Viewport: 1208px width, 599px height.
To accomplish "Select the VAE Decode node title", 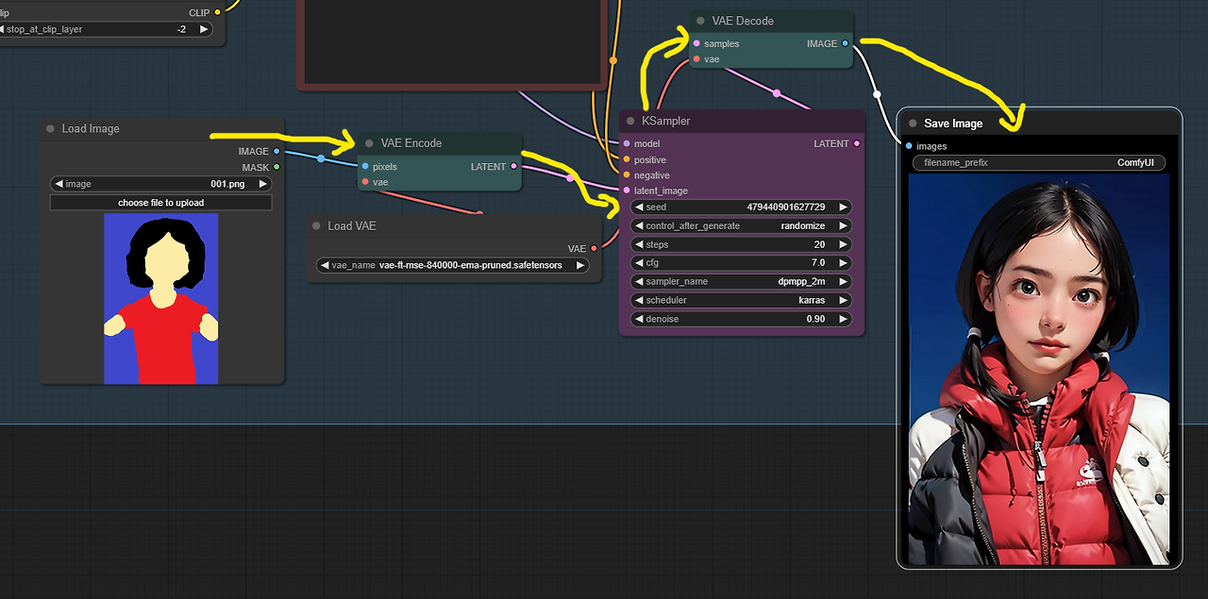I will coord(743,21).
